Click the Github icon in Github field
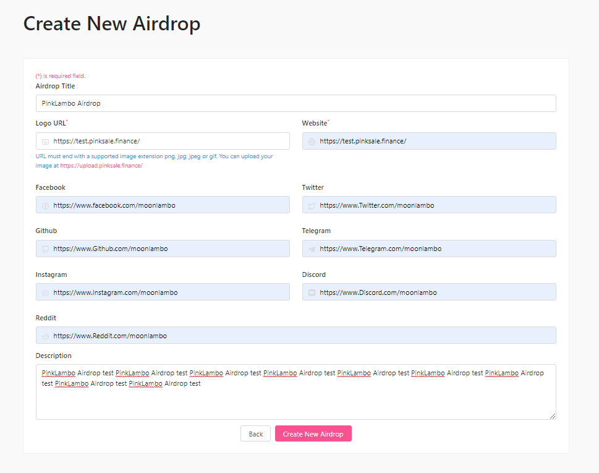599x473 pixels. tap(45, 249)
